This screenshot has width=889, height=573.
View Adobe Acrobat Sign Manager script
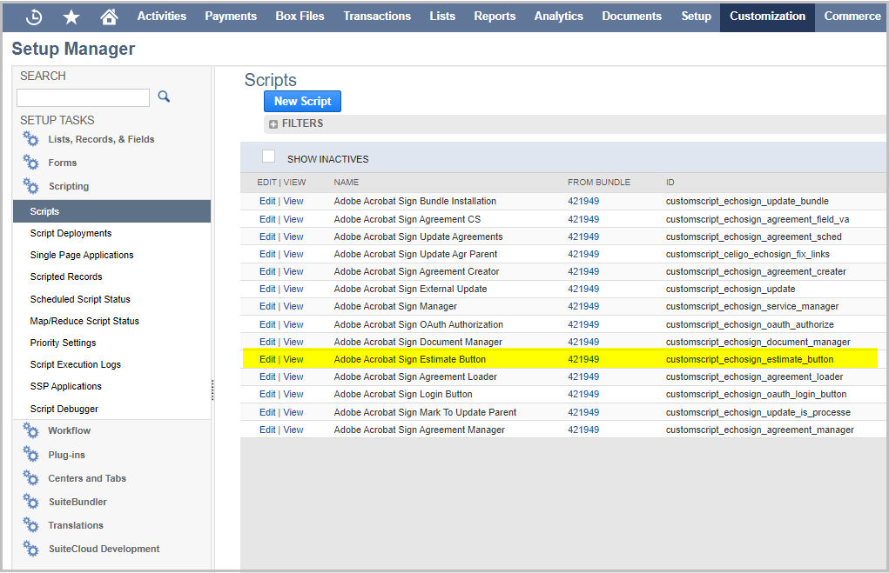pyautogui.click(x=293, y=306)
